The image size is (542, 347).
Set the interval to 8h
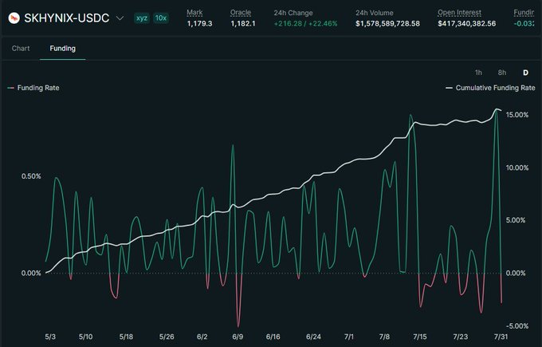coord(502,73)
